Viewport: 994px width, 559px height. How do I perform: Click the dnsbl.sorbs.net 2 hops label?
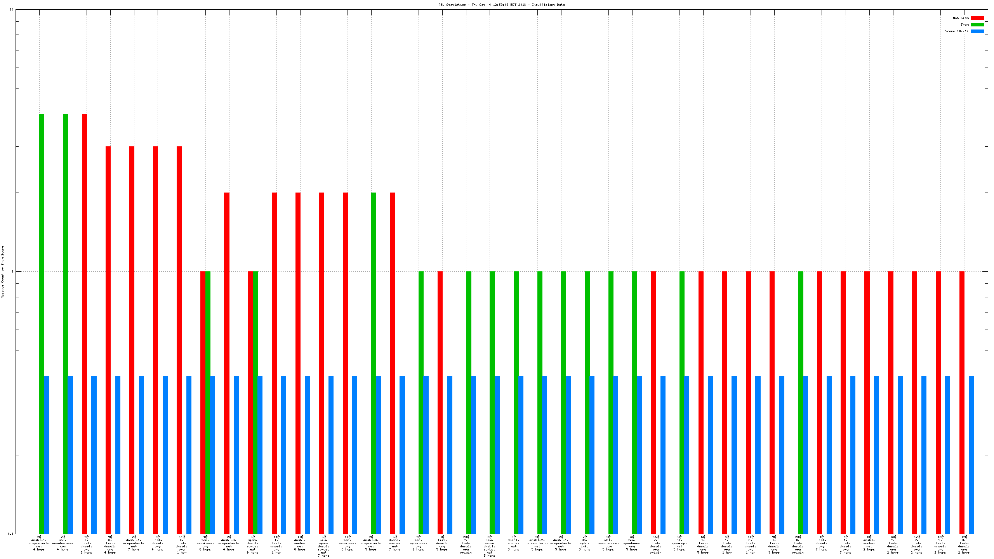[869, 543]
